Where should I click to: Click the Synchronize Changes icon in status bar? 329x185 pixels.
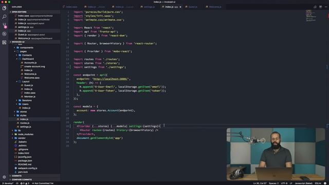(17, 183)
